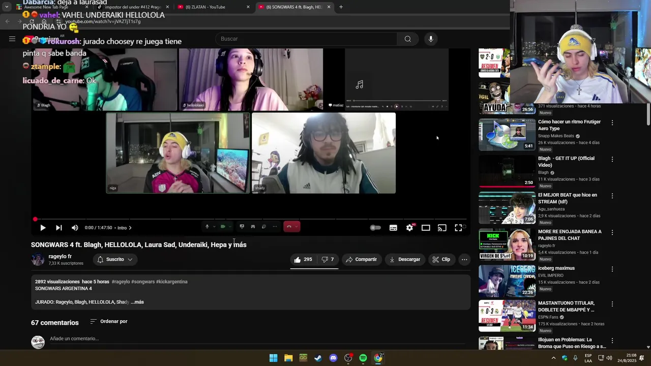Open the Windows Start menu
The image size is (651, 366).
(x=273, y=358)
